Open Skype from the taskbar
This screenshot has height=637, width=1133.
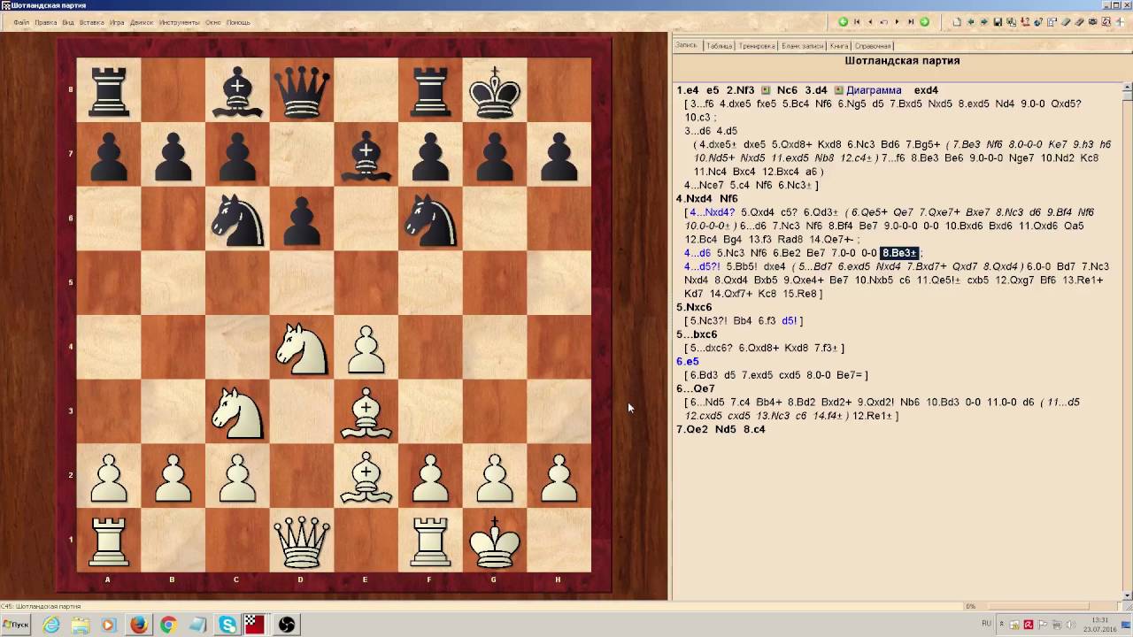[227, 625]
